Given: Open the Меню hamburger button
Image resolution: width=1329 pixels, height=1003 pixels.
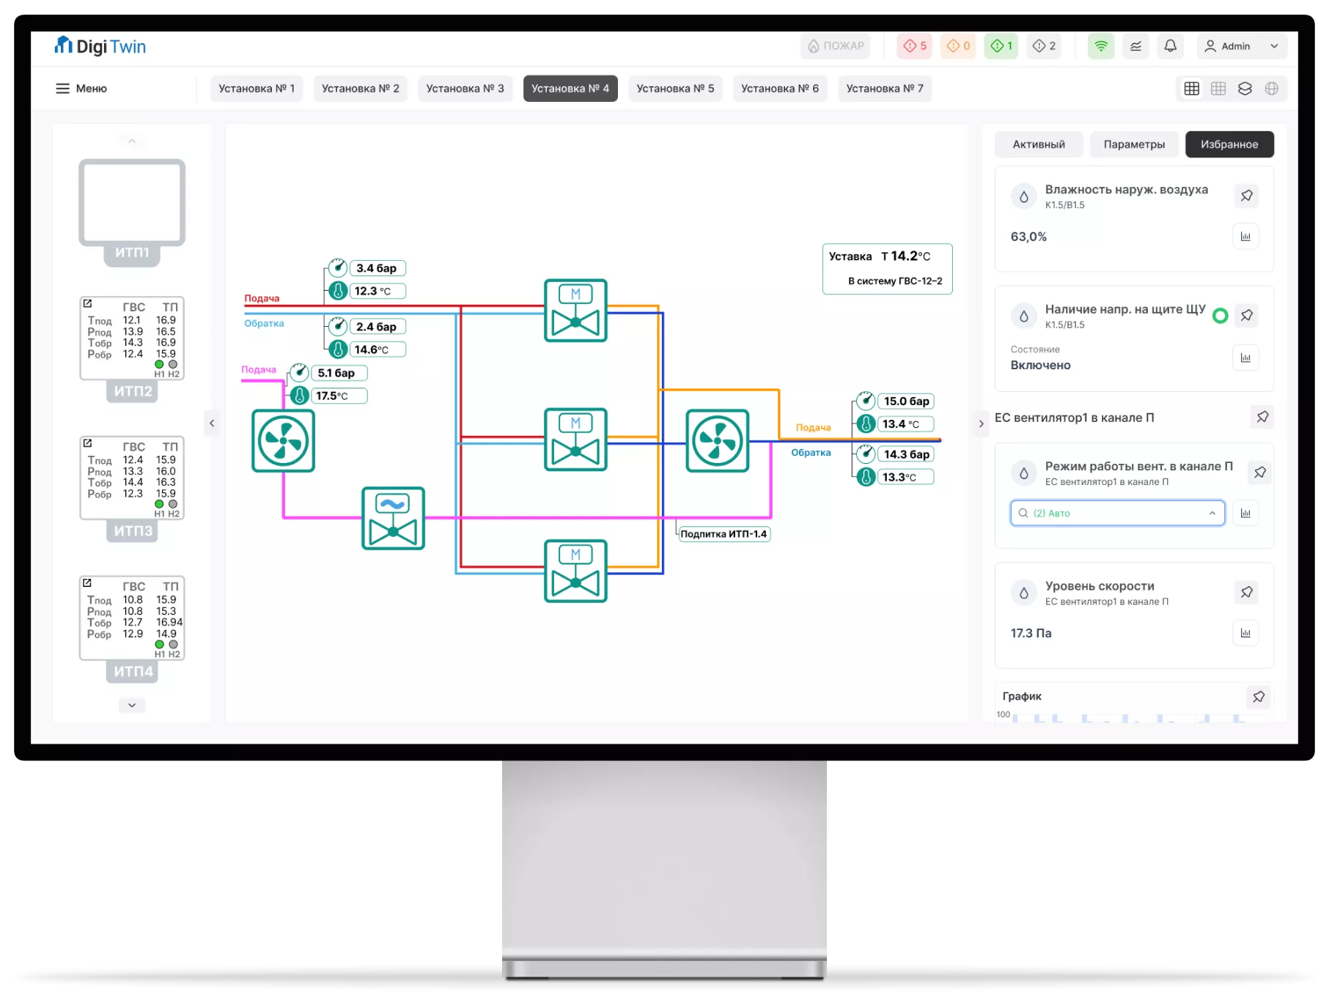Looking at the screenshot, I should pos(81,89).
